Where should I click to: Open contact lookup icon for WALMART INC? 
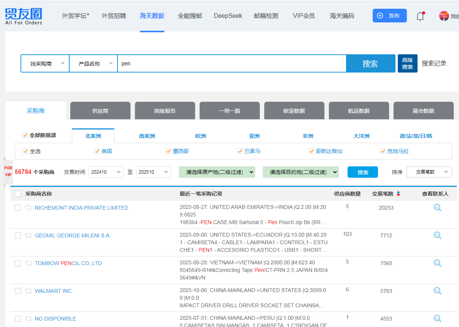pos(437,291)
